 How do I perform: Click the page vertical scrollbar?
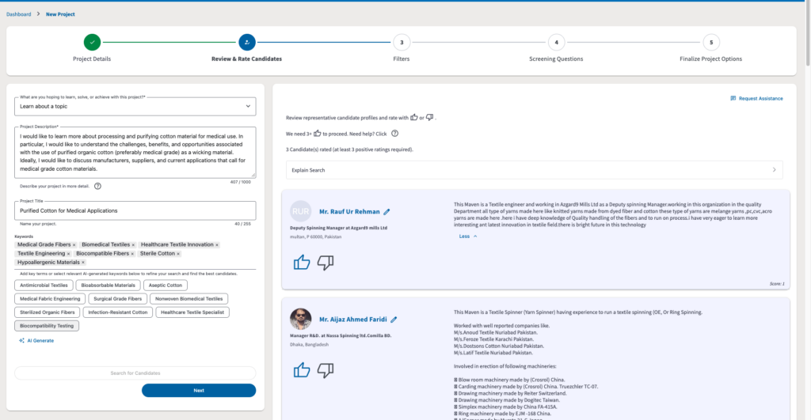(x=808, y=33)
